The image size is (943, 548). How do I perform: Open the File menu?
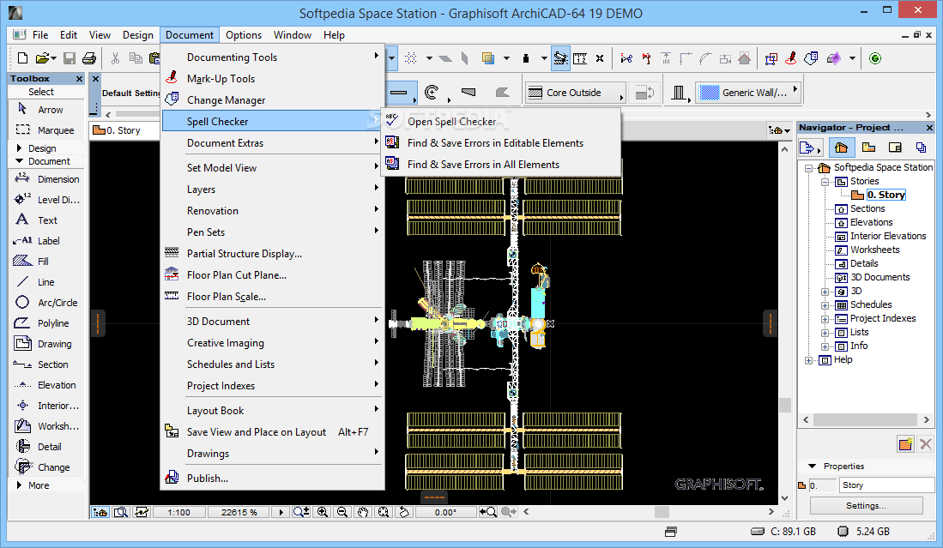point(40,35)
